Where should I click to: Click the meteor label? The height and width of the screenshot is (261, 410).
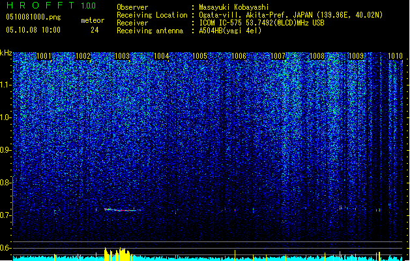[93, 20]
